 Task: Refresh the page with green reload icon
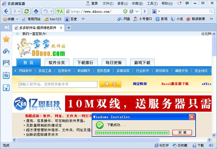tap(26, 11)
